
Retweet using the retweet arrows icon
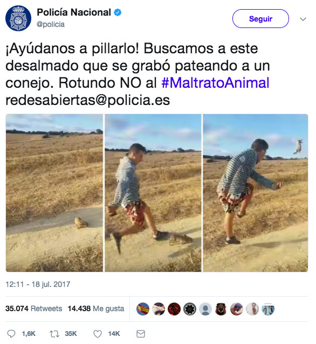click(54, 334)
